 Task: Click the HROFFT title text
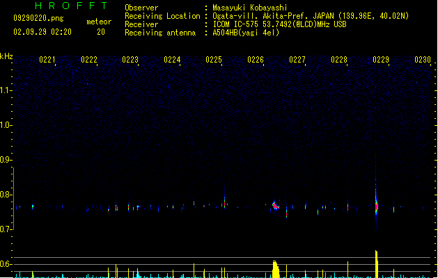pyautogui.click(x=71, y=6)
